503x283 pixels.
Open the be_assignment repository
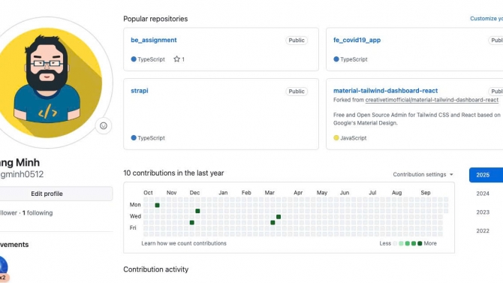click(154, 40)
